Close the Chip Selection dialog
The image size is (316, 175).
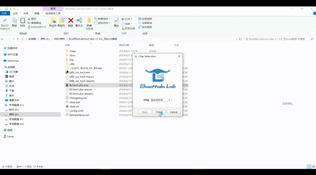[x=179, y=56]
